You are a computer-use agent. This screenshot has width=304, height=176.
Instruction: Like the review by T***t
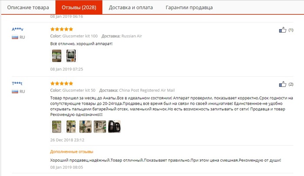[x=282, y=84]
